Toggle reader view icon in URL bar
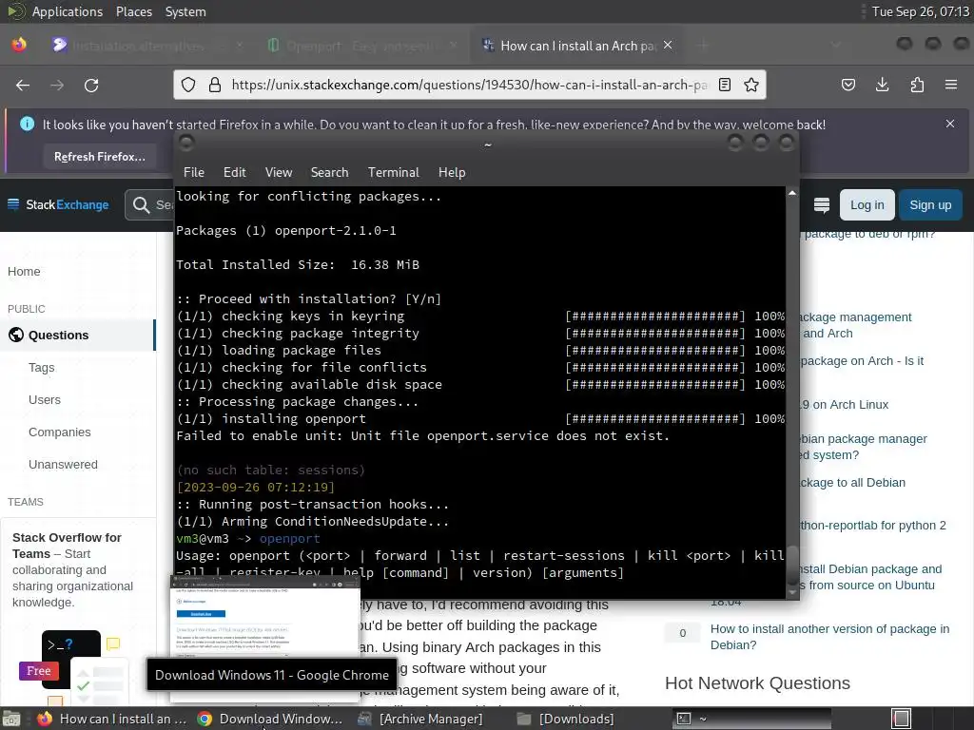Screen dimensions: 974x730 [724, 85]
